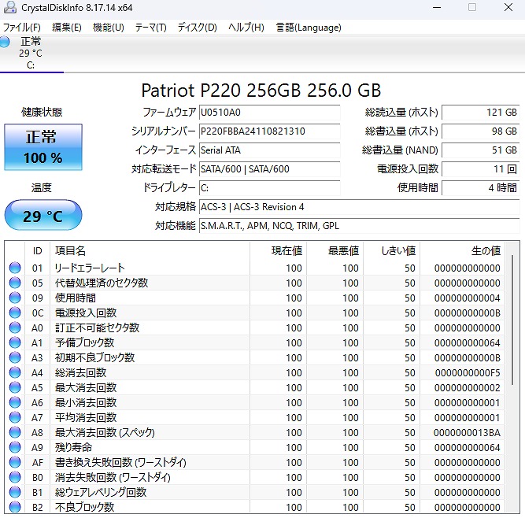525x518 pixels.
Task: Open the 言語(Language) menu
Action: 309,27
